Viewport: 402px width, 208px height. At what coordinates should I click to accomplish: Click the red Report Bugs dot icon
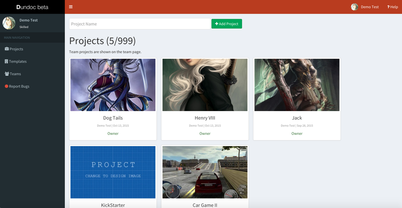[x=6, y=86]
